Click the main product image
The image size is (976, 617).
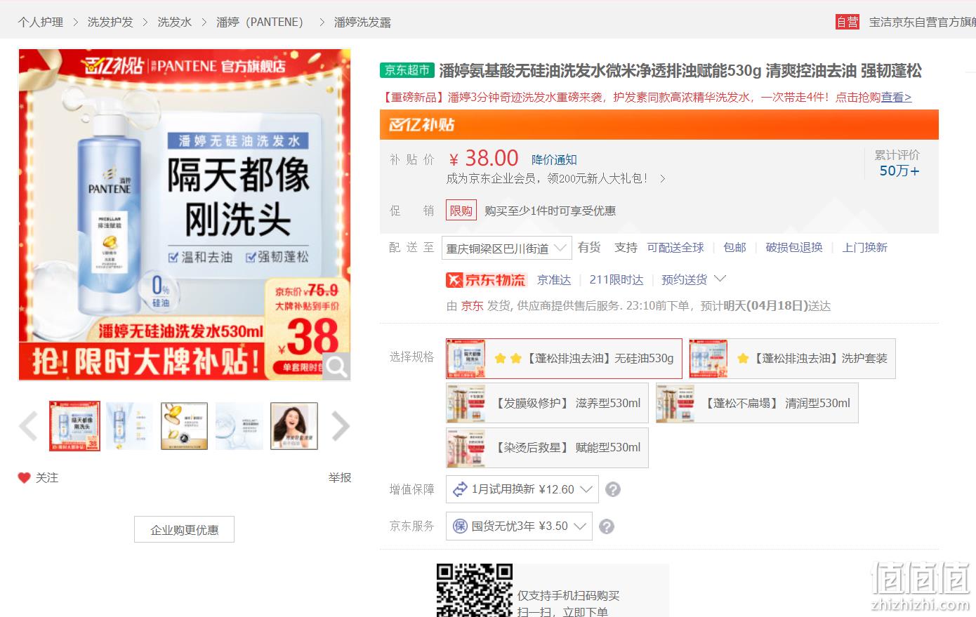click(185, 215)
